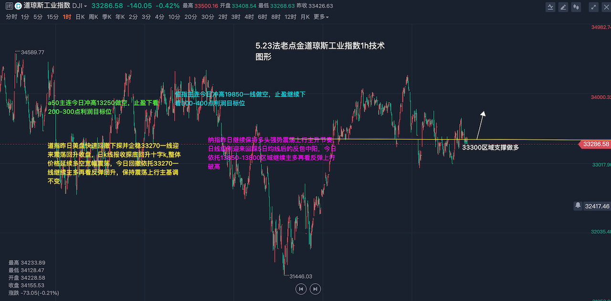Screen dimensions: 611x301
Task: Click the bell alert icon at 32417.46
Action: (x=578, y=206)
